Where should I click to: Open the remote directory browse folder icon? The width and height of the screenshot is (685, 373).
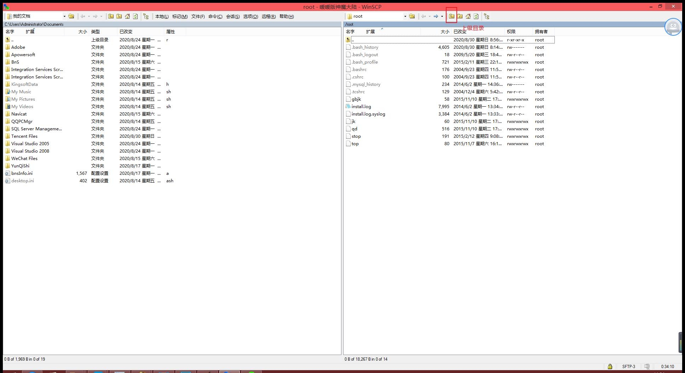click(x=412, y=16)
